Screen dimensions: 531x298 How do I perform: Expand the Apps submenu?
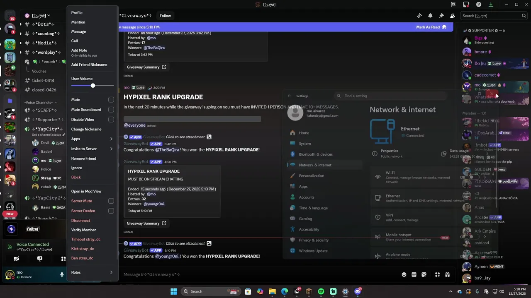tap(92, 139)
